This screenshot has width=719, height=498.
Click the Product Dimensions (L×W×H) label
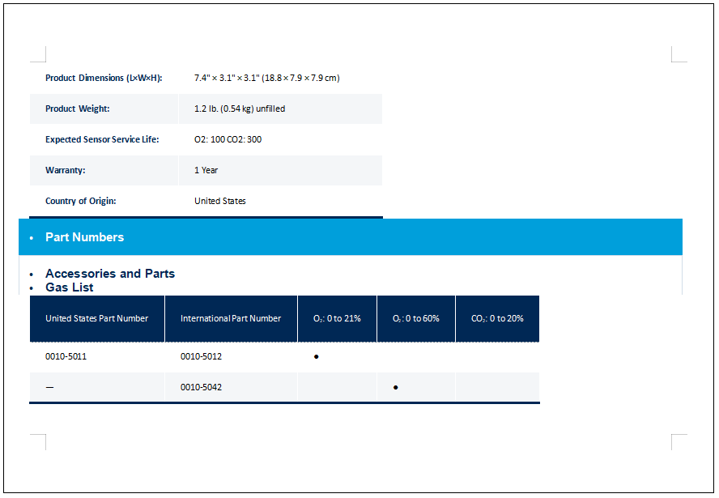(x=104, y=78)
